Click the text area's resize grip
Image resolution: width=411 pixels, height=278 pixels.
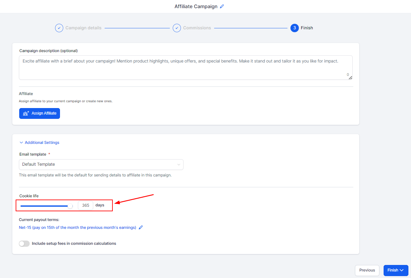(x=350, y=78)
